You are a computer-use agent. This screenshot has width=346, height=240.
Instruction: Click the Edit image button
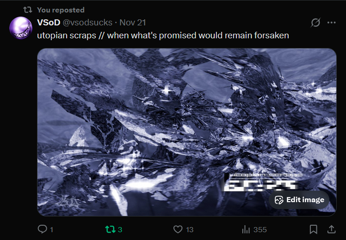pyautogui.click(x=299, y=200)
